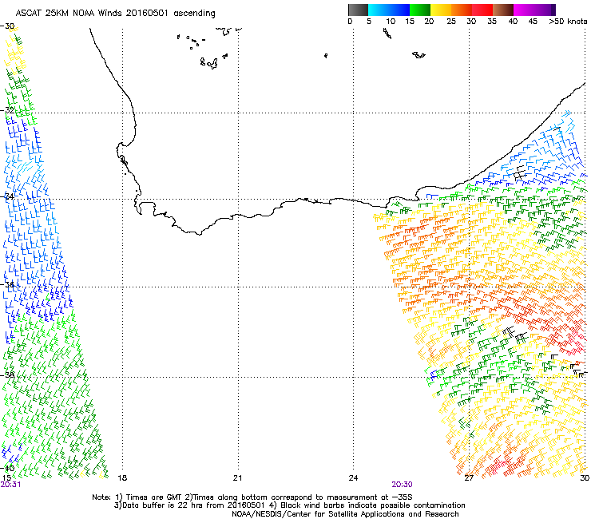The width and height of the screenshot is (591, 519).
Task: Click the purple swath time '20:30'
Action: 403,485
